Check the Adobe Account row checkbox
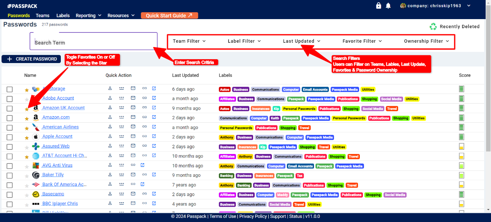The height and width of the screenshot is (222, 491). click(10, 99)
